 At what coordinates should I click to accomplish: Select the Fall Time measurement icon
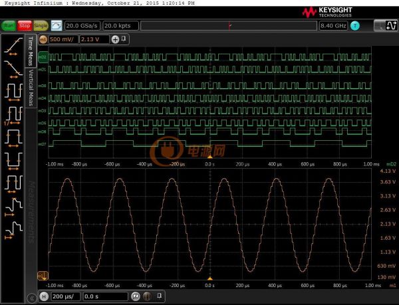tap(13, 69)
